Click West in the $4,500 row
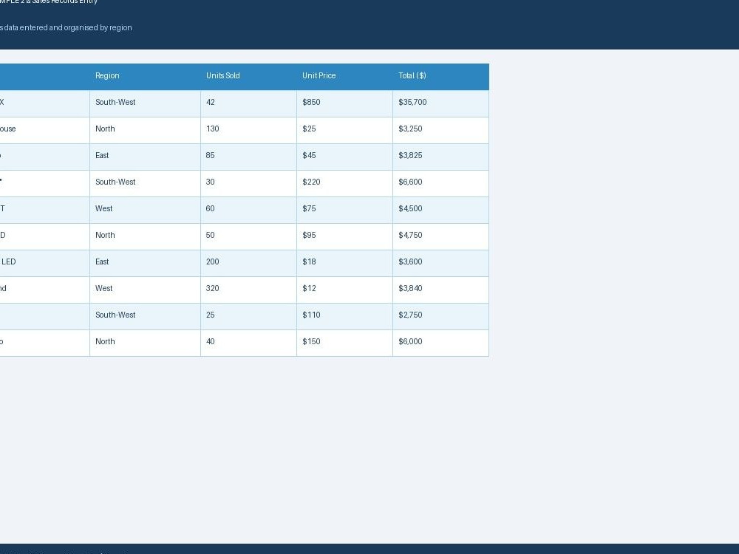Viewport: 739px width, 554px height. click(145, 210)
